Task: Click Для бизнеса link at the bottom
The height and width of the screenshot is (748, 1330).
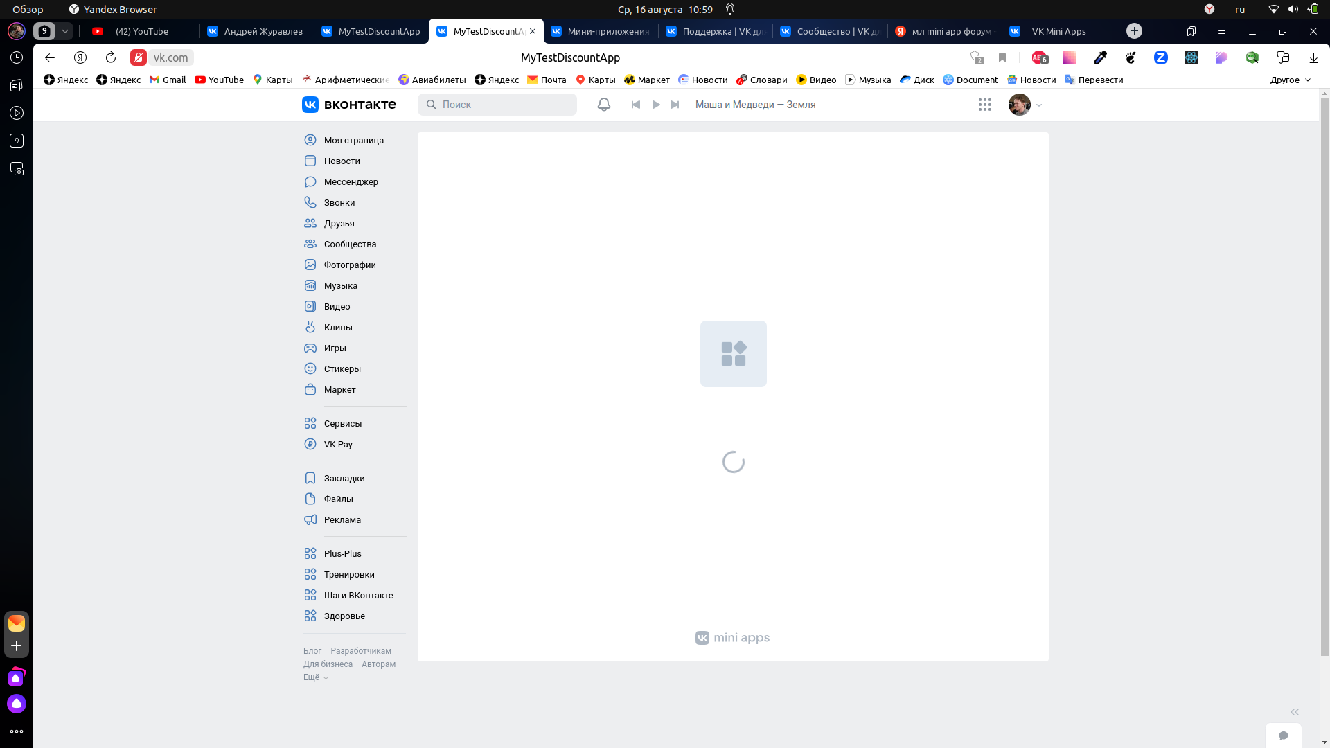Action: click(327, 663)
